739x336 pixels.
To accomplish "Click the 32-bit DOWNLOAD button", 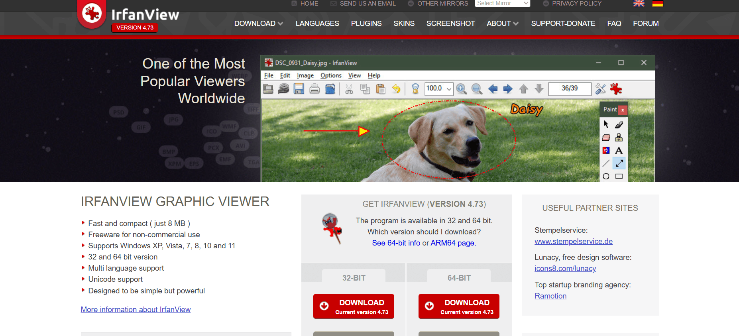I will coord(354,307).
